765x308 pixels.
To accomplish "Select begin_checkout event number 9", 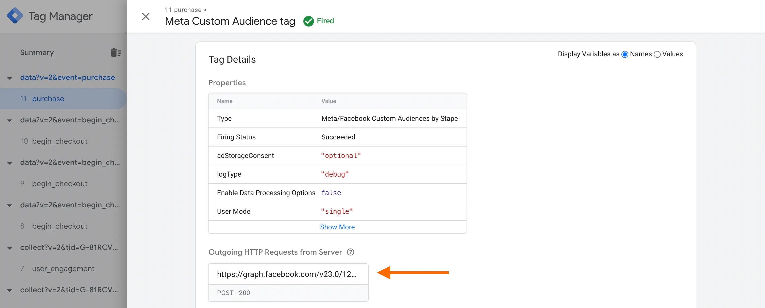I will pos(59,183).
